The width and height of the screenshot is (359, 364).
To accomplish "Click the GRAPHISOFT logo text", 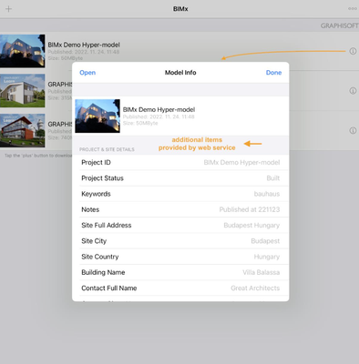I will (x=340, y=25).
